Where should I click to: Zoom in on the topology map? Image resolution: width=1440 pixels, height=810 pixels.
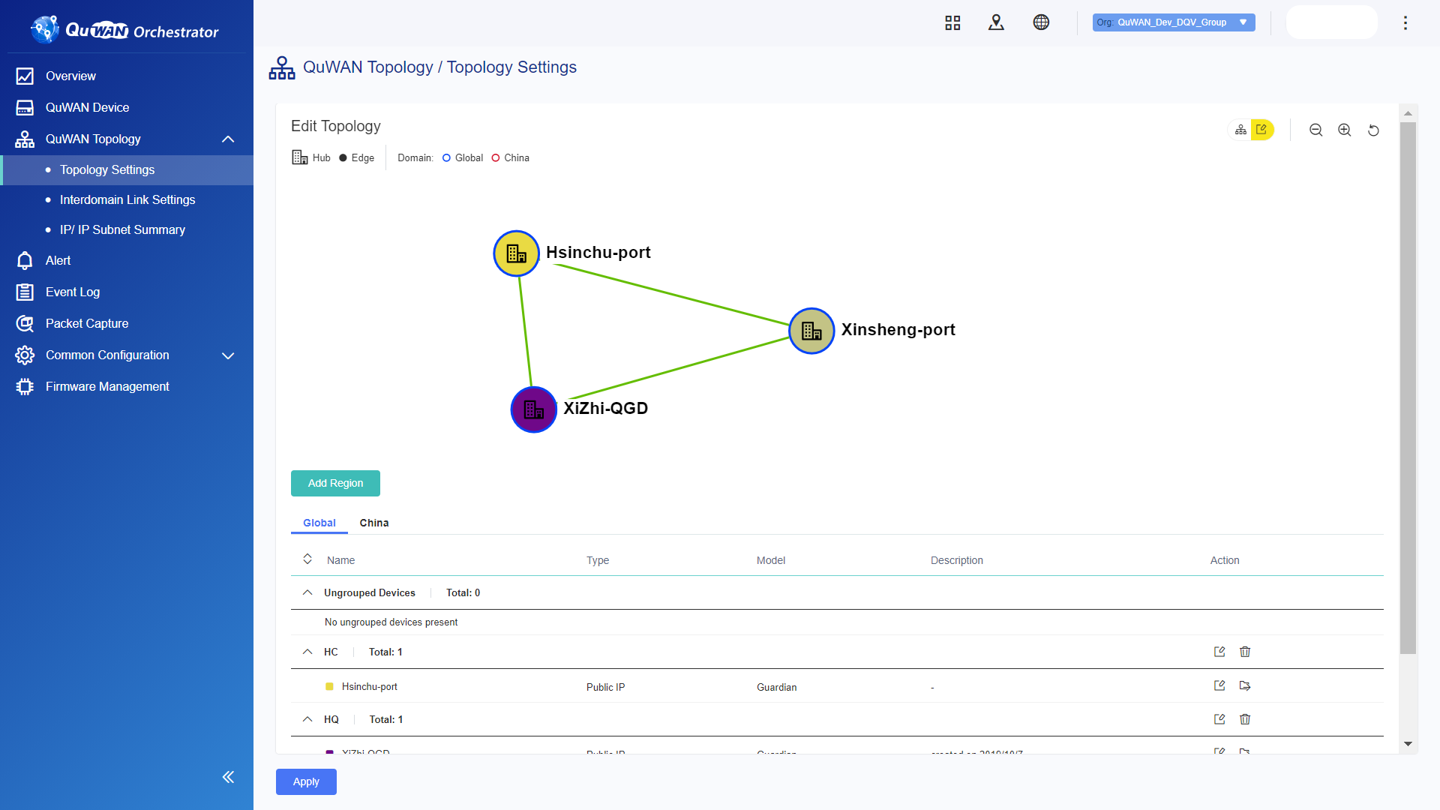(x=1345, y=130)
